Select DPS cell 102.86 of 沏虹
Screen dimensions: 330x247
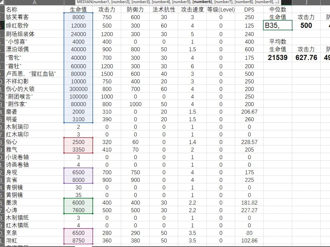click(249, 240)
